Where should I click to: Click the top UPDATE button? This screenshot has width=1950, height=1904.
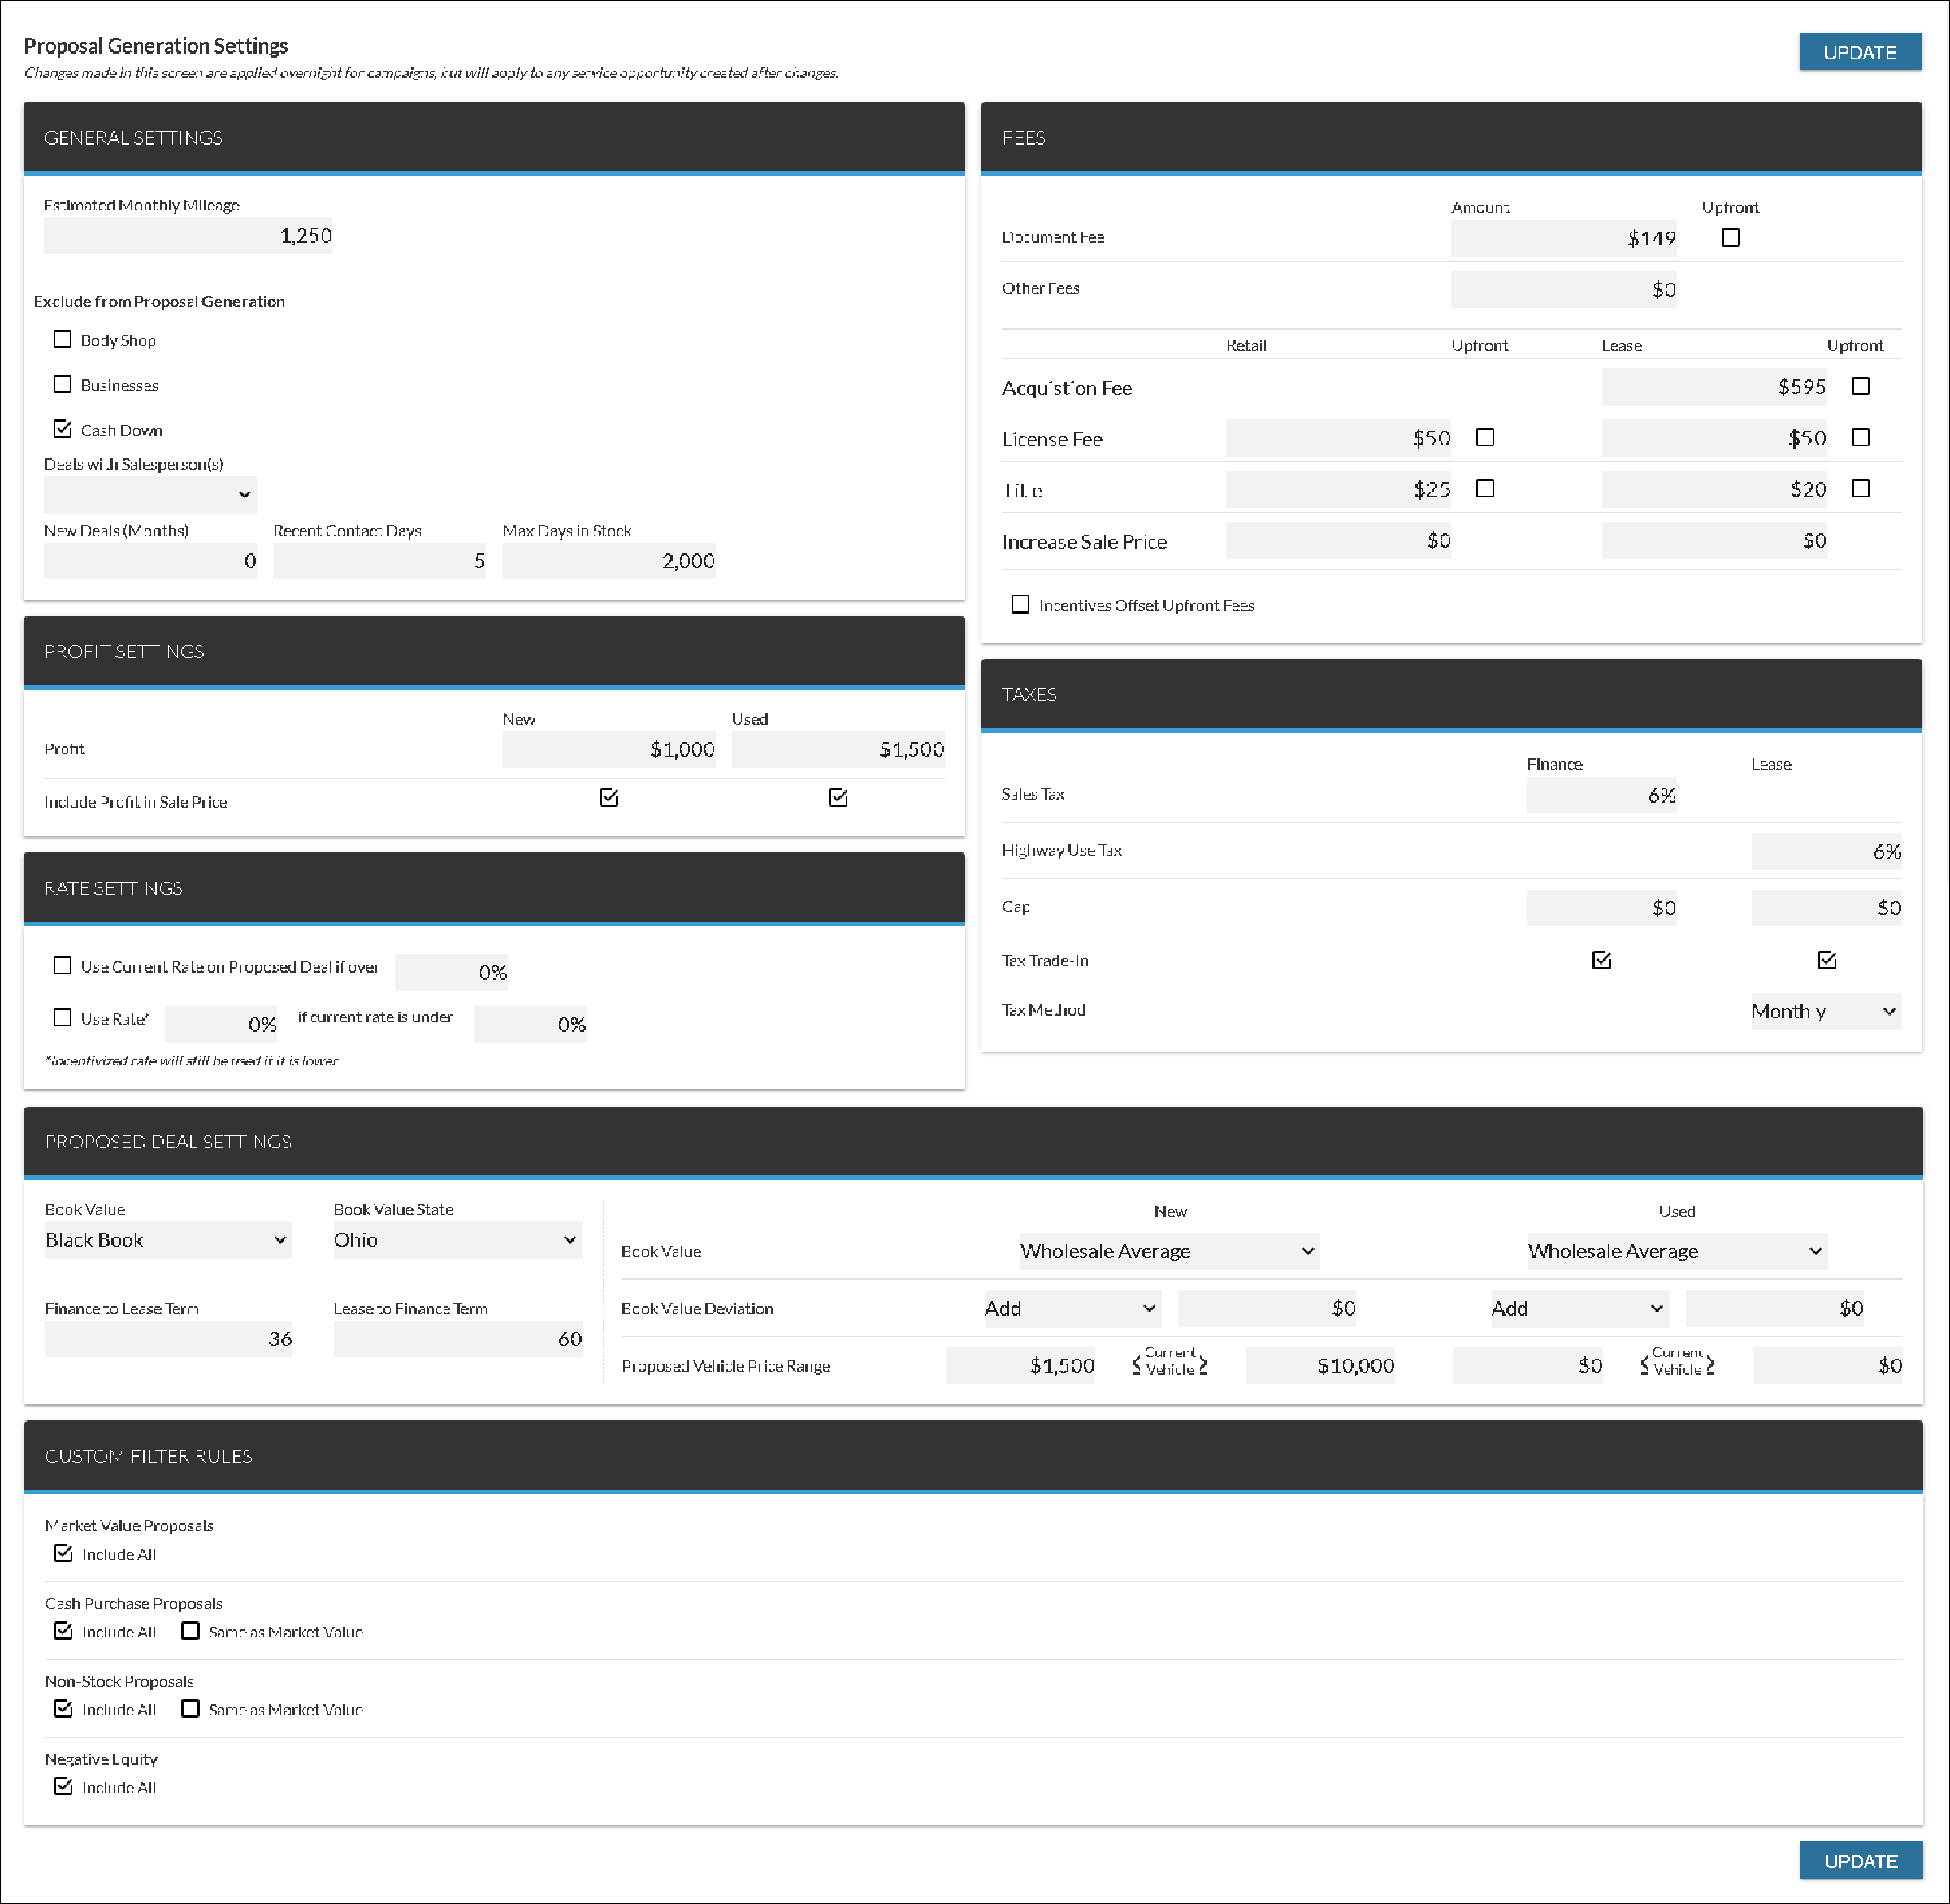pyautogui.click(x=1859, y=52)
